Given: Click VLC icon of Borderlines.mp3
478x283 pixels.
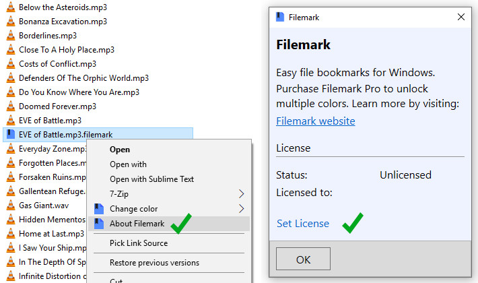Looking at the screenshot, I should tap(11, 36).
